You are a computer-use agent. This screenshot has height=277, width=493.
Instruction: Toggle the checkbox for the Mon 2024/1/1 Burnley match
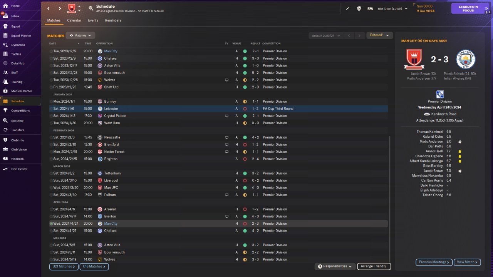coord(51,102)
